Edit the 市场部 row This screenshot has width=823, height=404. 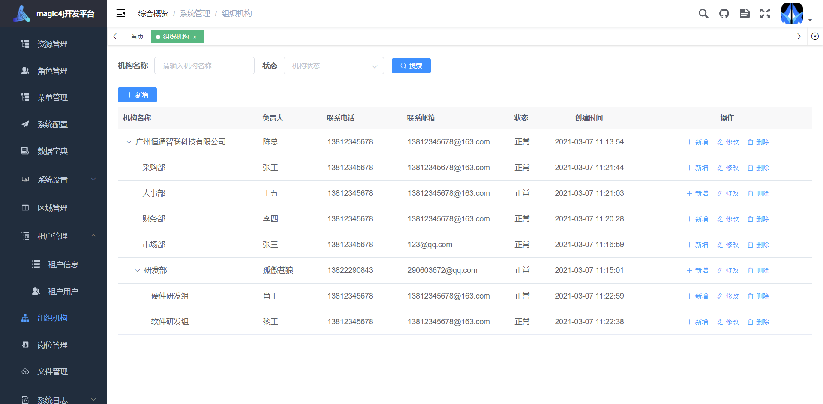click(728, 245)
